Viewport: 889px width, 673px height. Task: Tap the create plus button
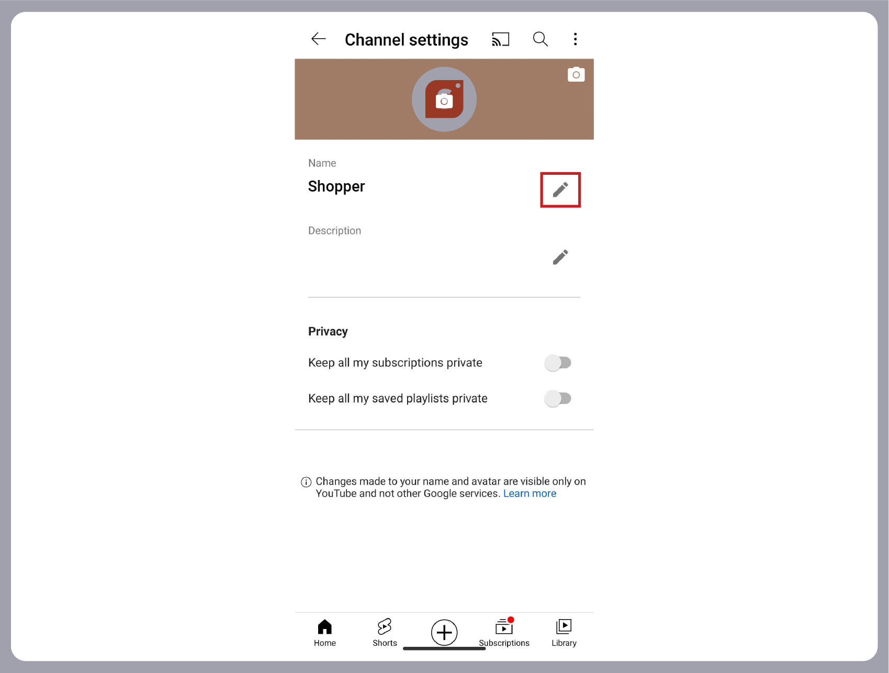tap(444, 632)
